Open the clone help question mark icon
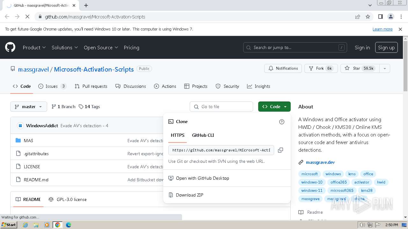The height and width of the screenshot is (229, 408). (x=282, y=122)
